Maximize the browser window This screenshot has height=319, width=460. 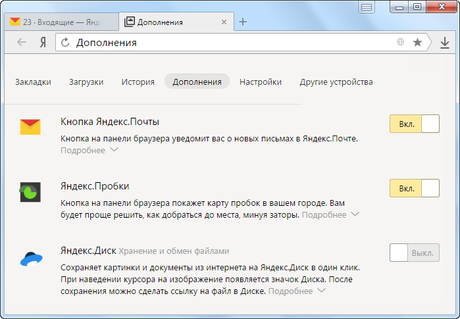point(417,7)
